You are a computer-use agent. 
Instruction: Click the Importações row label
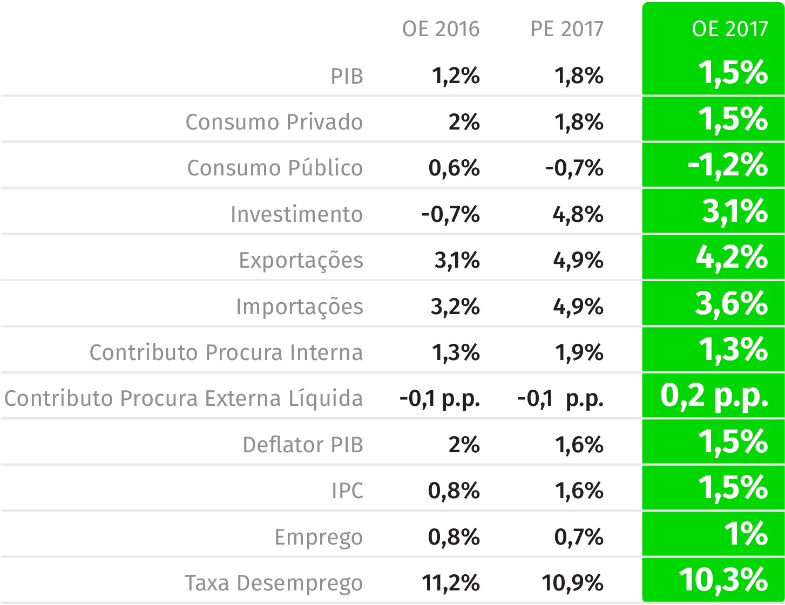click(x=299, y=307)
